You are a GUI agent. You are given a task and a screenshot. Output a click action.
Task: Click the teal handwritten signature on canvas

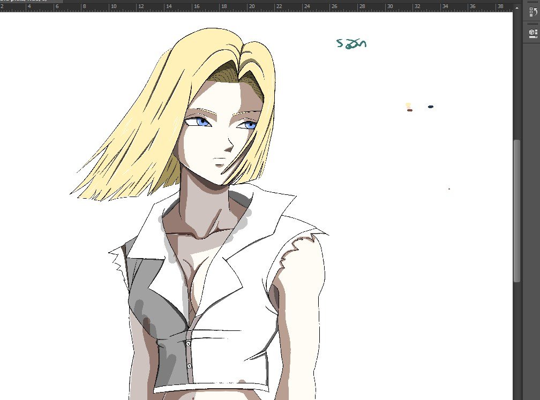(351, 43)
